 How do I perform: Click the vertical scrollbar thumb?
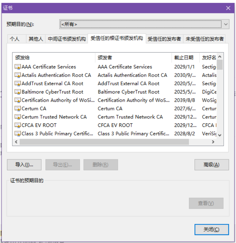(x=220, y=65)
